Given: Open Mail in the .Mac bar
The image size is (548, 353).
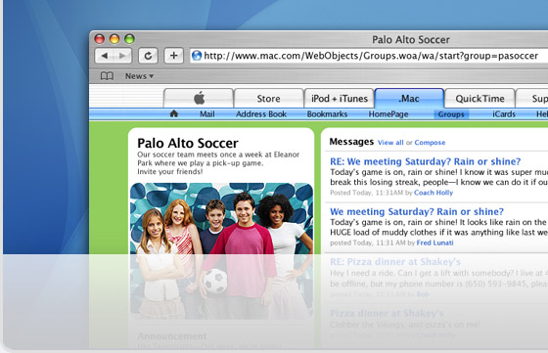Looking at the screenshot, I should (x=207, y=114).
